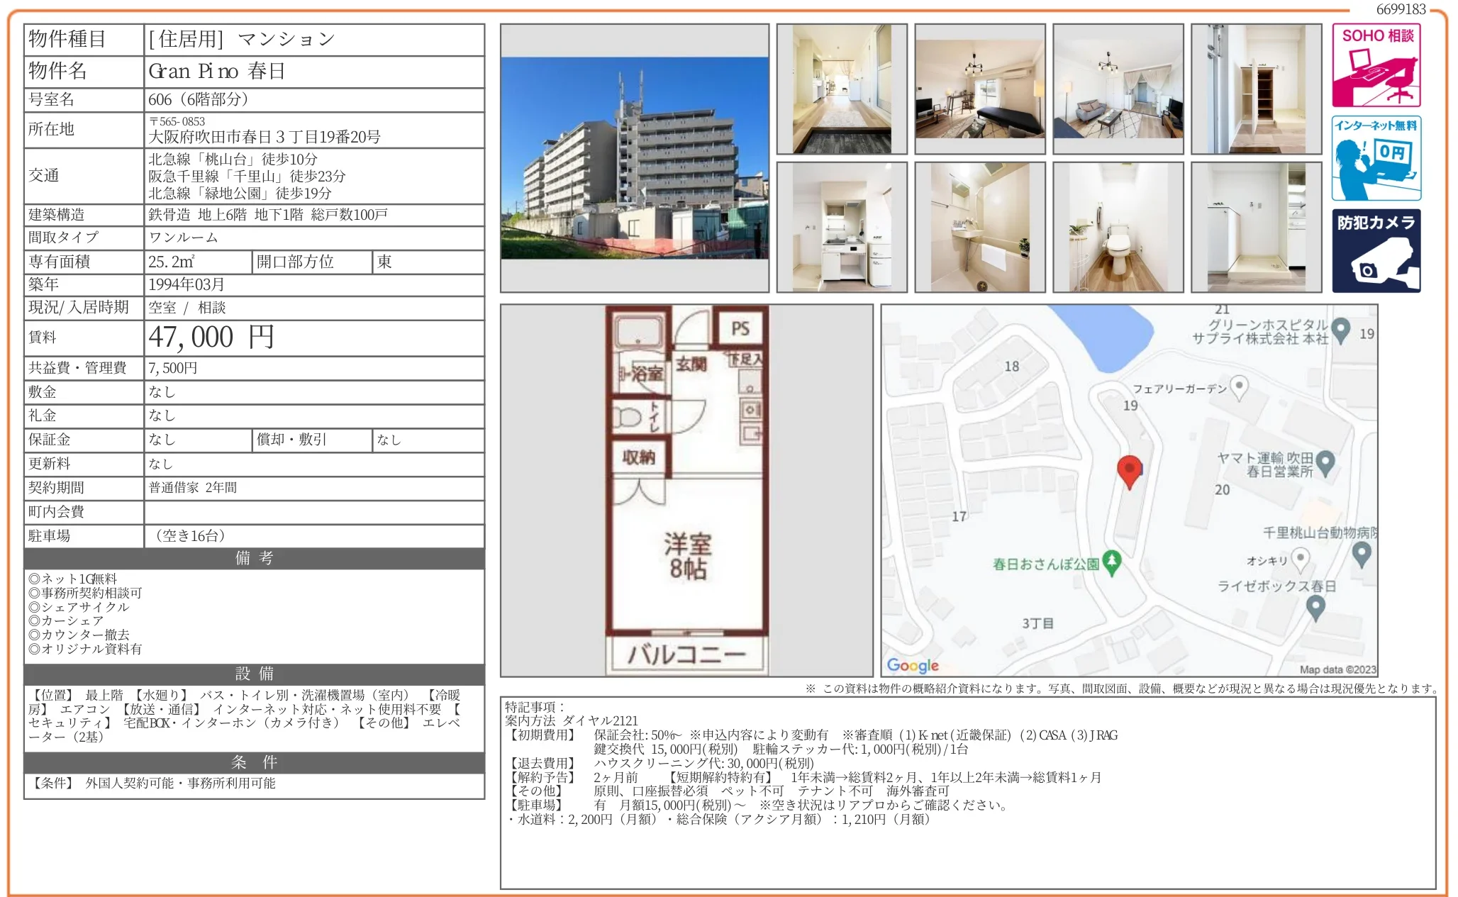This screenshot has width=1458, height=897.
Task: Open the main building exterior photo
Action: tap(634, 157)
